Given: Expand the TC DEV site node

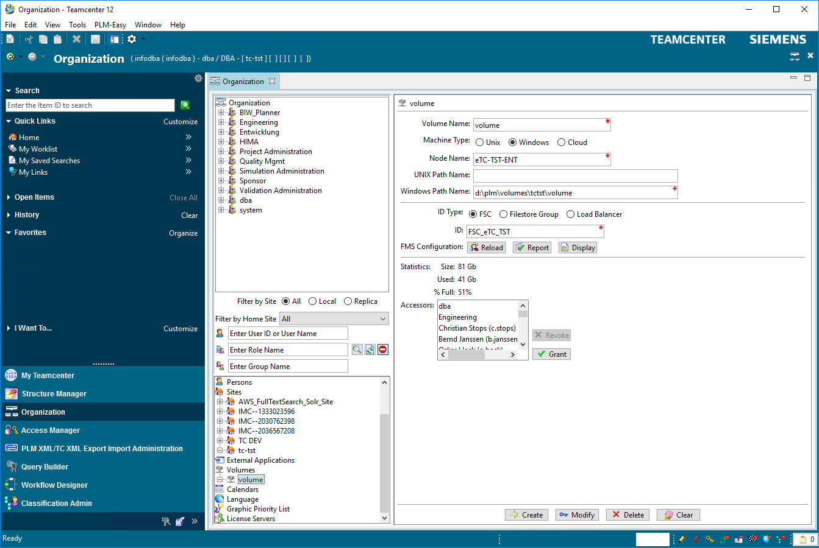Looking at the screenshot, I should pos(220,441).
